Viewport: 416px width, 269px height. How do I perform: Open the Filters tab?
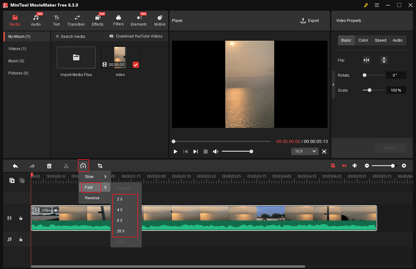click(x=118, y=20)
